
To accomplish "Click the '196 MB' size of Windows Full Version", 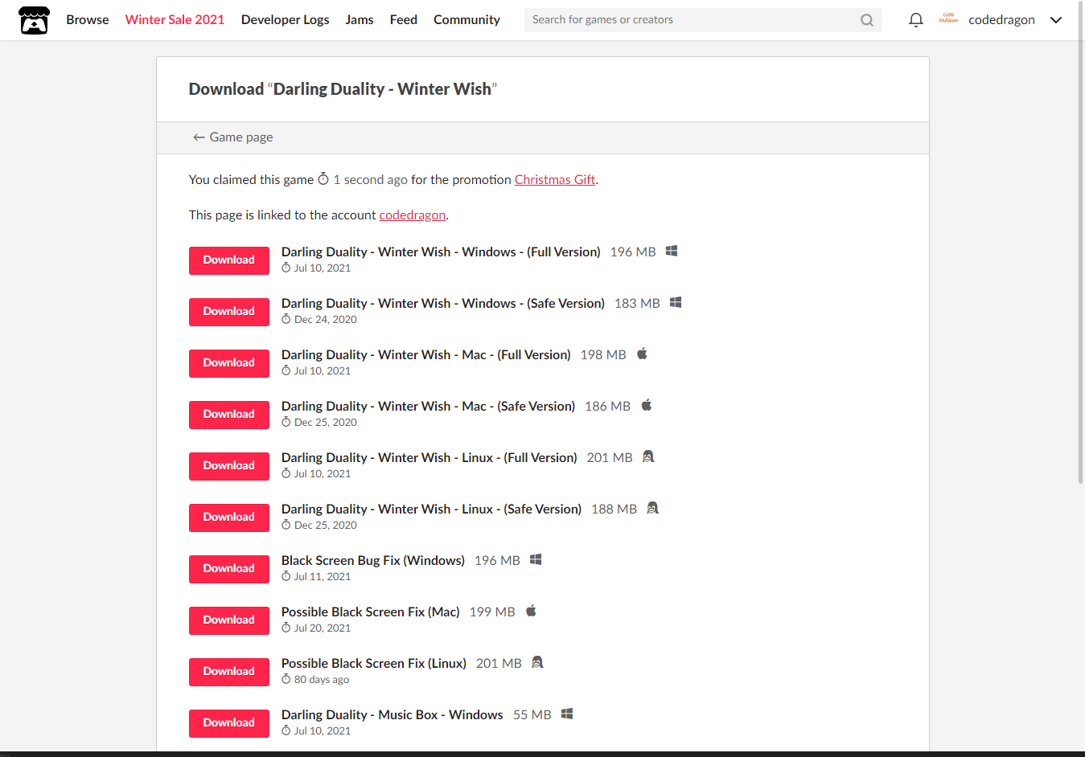I will pos(633,252).
